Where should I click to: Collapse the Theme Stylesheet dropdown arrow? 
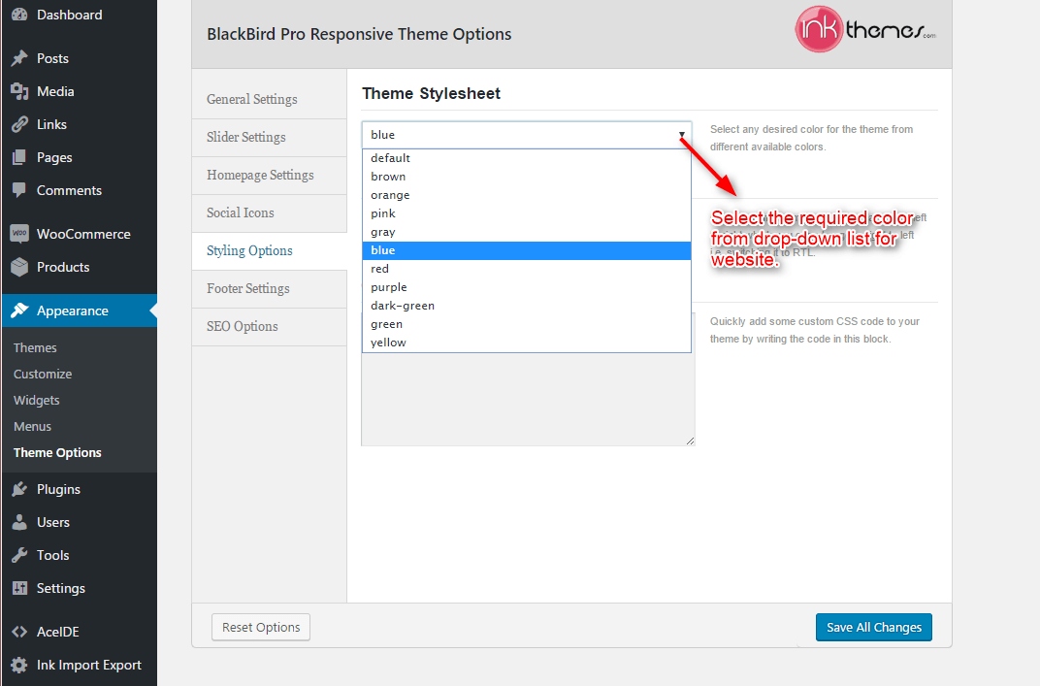tap(681, 135)
